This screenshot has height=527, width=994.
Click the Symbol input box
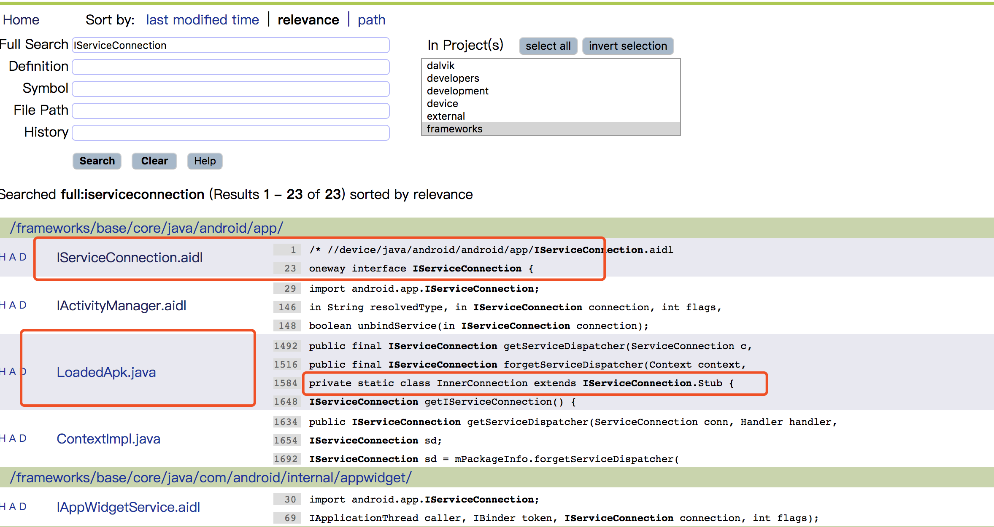point(230,89)
